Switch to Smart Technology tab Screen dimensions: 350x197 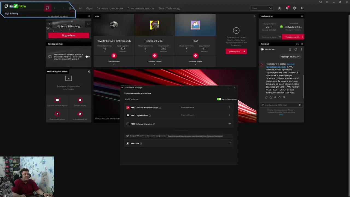[169, 8]
